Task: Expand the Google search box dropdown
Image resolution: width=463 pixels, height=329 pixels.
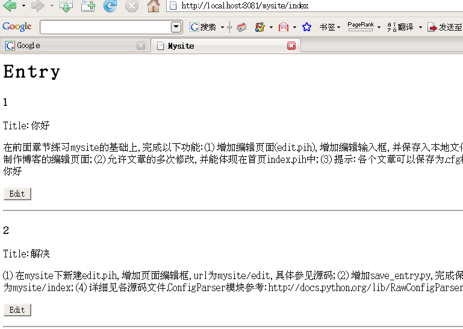Action: coord(176,27)
